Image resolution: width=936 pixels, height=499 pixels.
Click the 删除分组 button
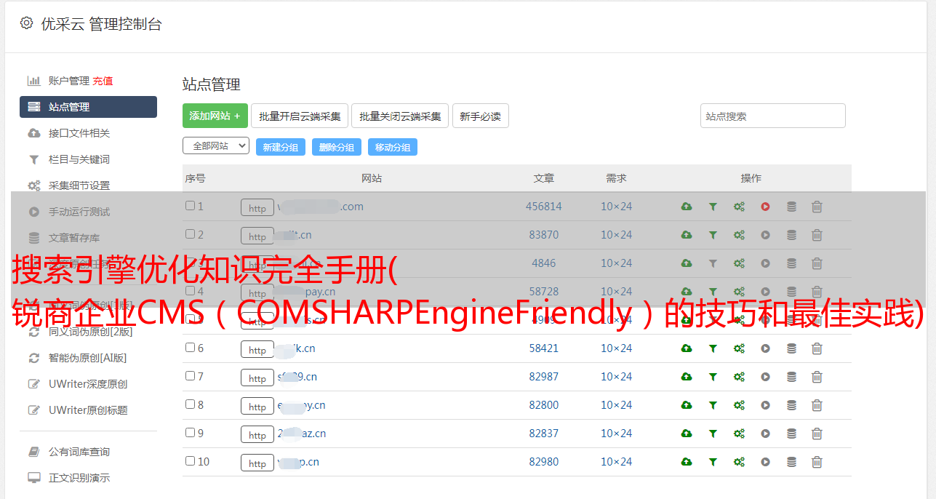click(337, 147)
